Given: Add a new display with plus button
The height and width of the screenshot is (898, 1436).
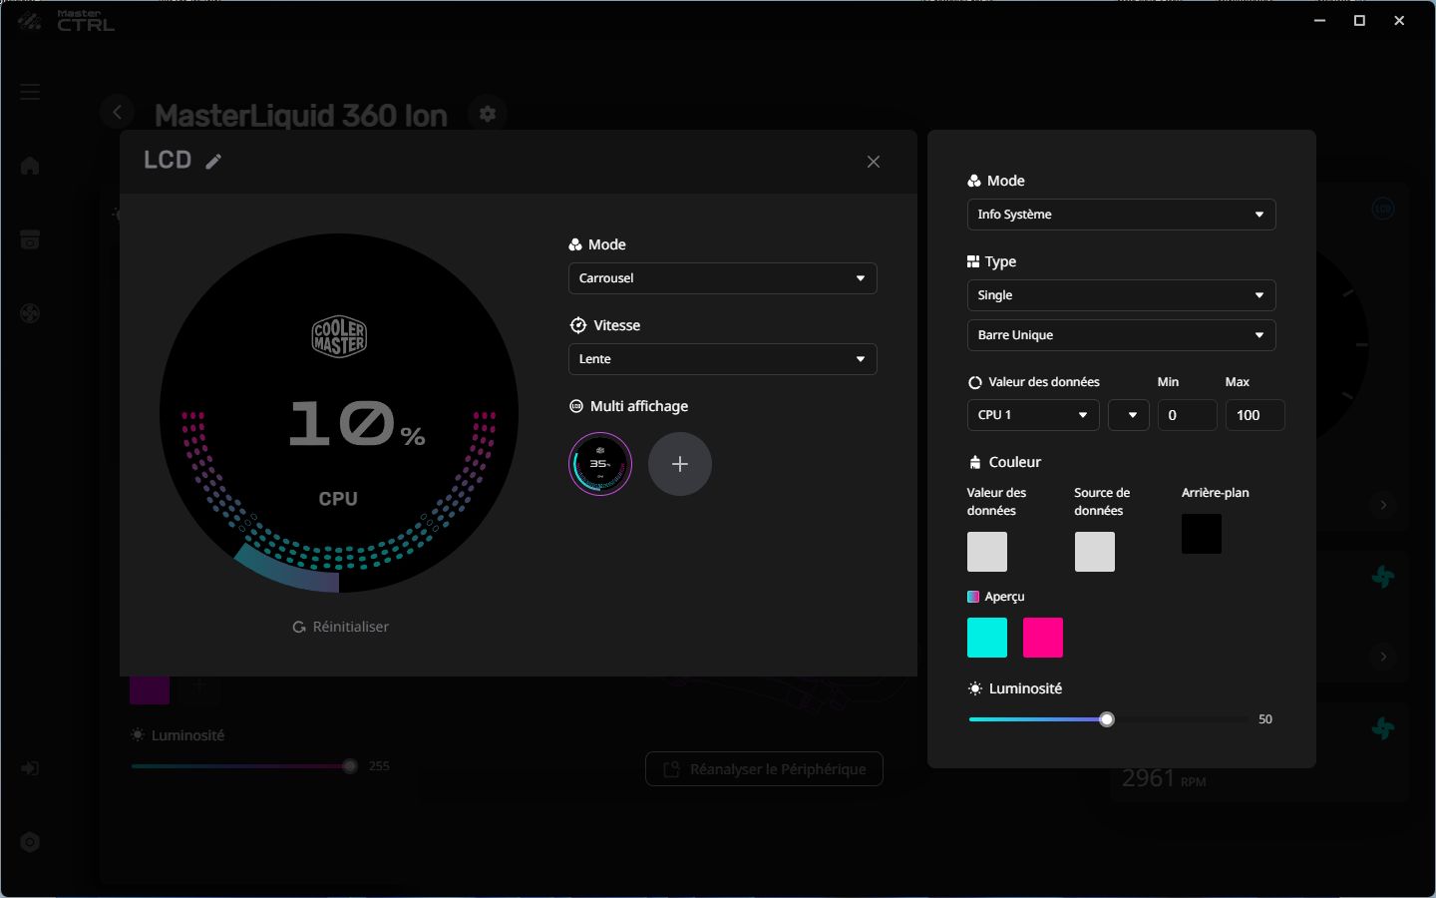Looking at the screenshot, I should click(680, 464).
